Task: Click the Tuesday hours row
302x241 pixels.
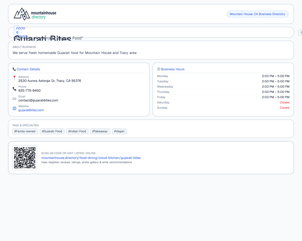Action: click(x=223, y=81)
